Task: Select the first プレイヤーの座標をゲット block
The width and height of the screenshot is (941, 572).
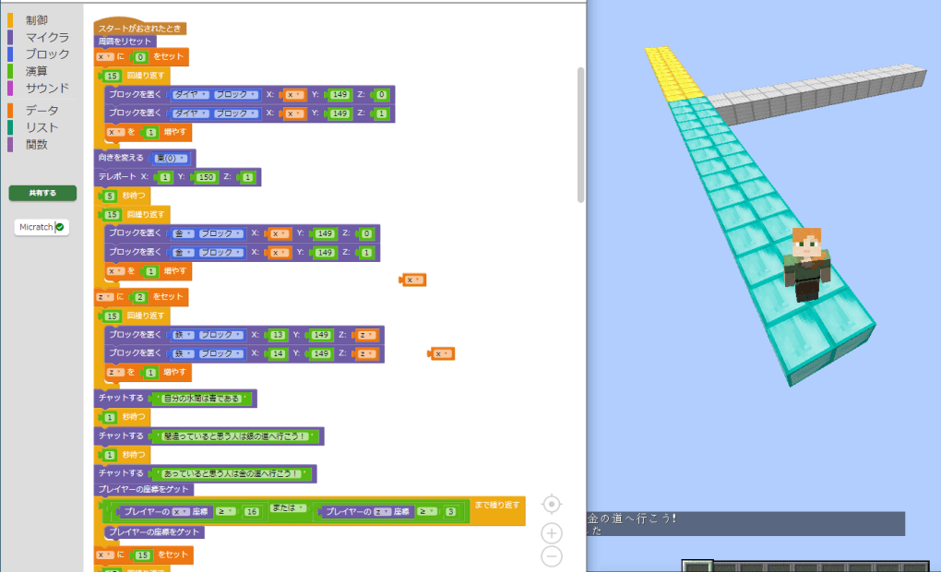Action: pos(146,488)
